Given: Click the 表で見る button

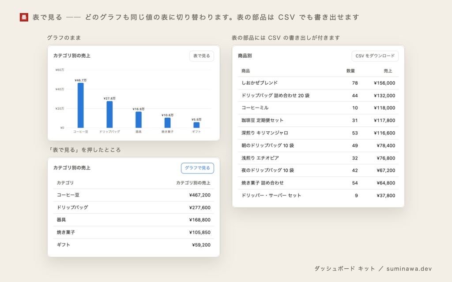Looking at the screenshot, I should point(201,56).
